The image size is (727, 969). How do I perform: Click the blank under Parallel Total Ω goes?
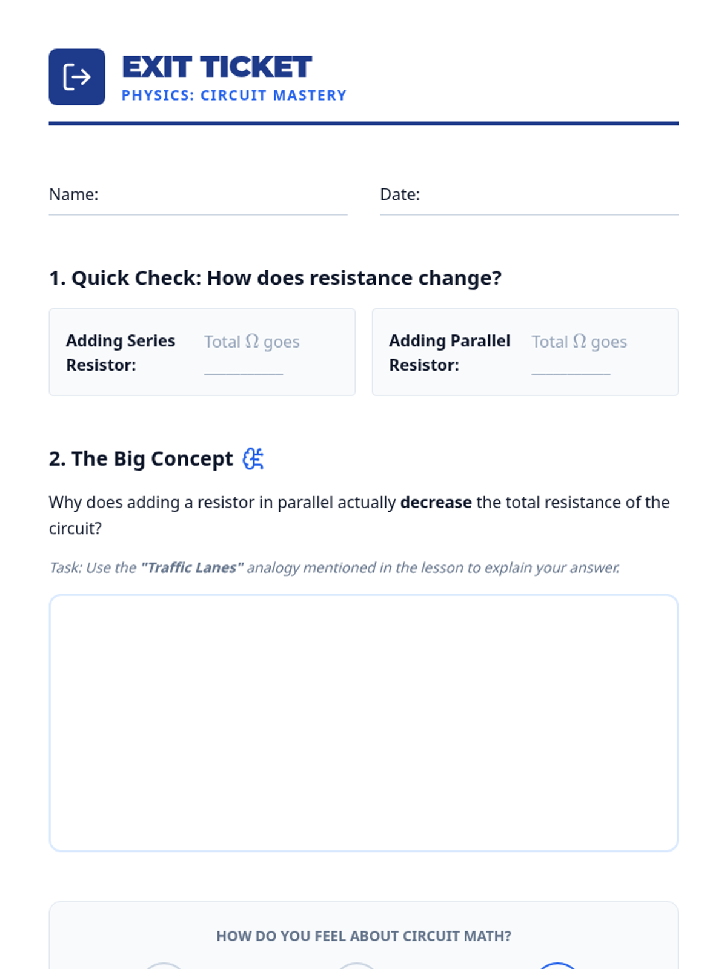click(571, 367)
